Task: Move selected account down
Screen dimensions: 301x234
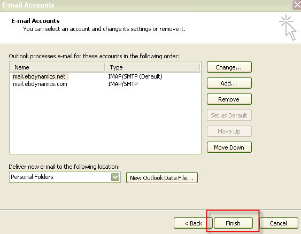Action: pos(229,147)
